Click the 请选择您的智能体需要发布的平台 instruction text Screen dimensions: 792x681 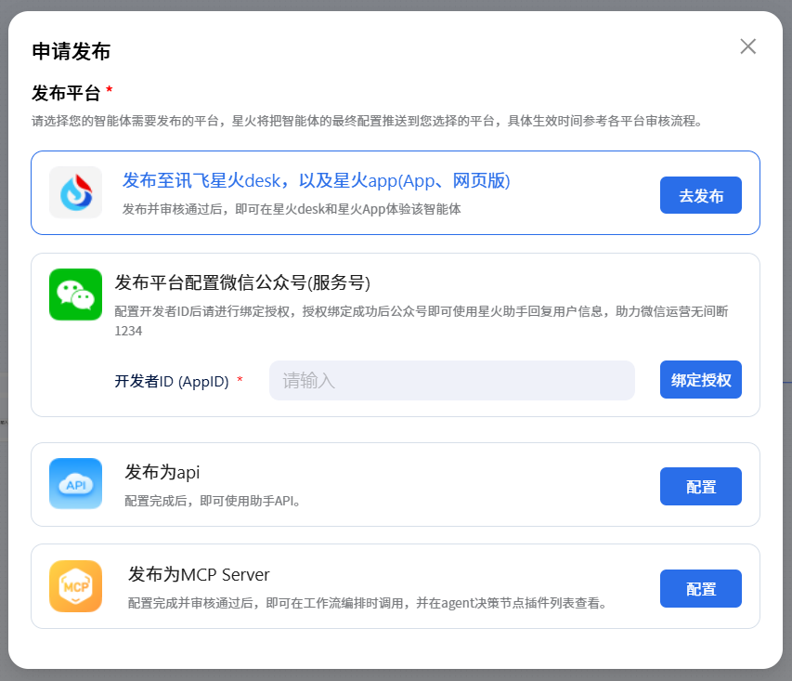point(367,121)
